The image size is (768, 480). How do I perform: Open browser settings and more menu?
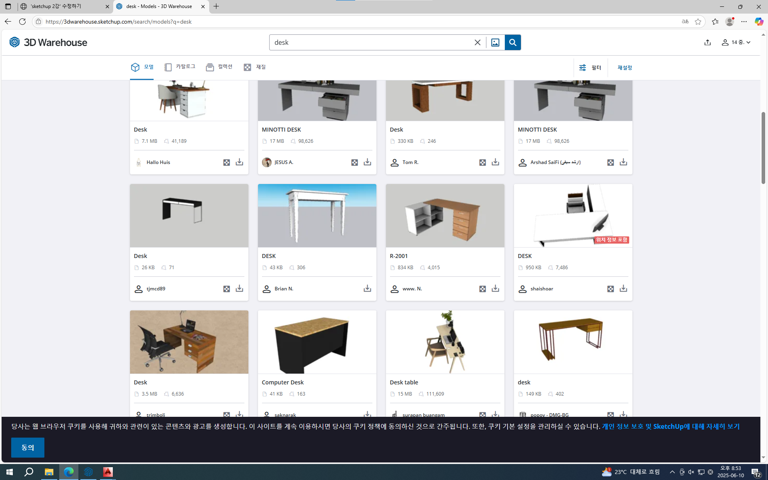(744, 22)
